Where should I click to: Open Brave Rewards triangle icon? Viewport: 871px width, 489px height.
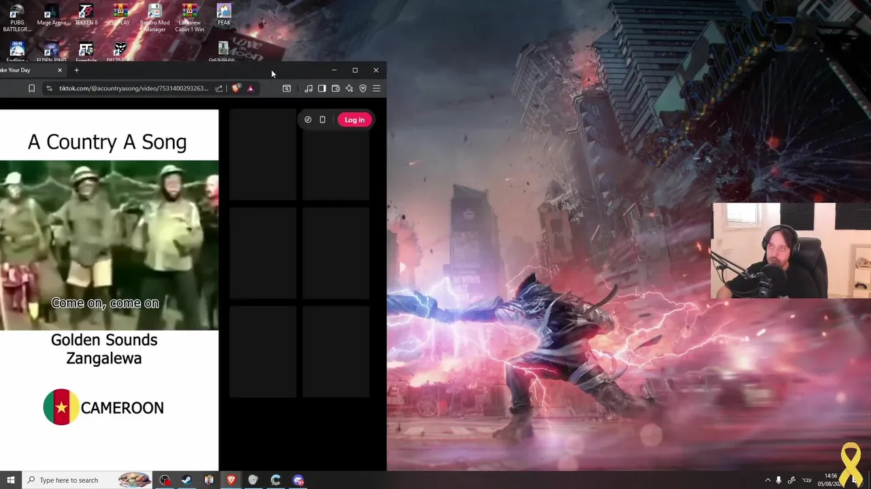[250, 88]
